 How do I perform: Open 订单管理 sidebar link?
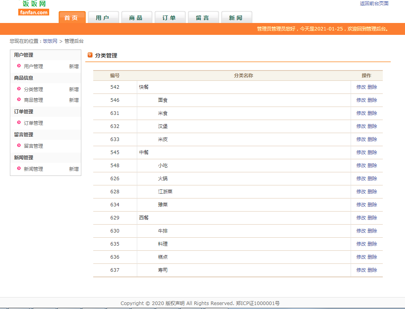coord(33,123)
